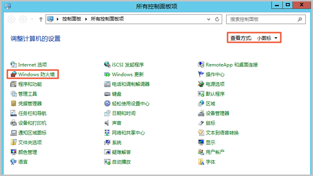This screenshot has height=176, width=313.
Task: Open the Windows 更新 icon
Action: pos(107,74)
